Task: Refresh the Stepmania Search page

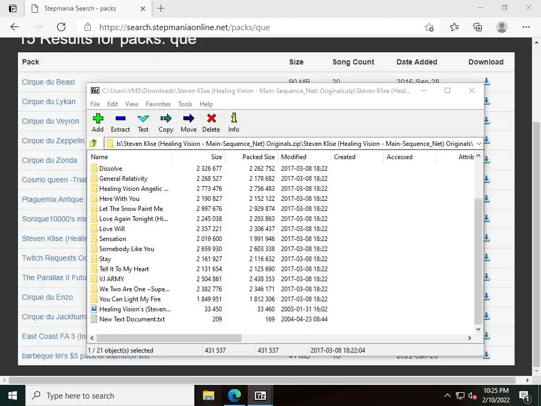Action: 61,27
